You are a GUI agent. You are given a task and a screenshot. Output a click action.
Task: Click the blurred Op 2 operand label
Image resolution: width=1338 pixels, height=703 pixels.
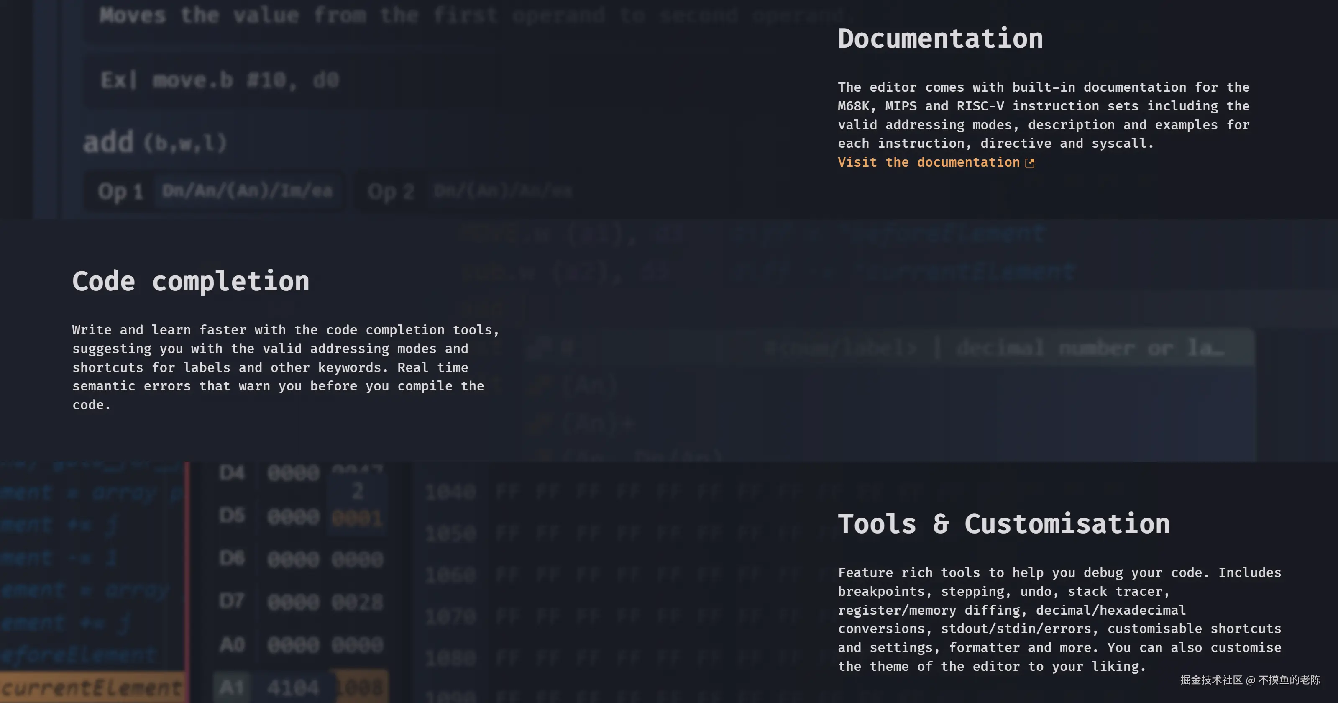point(391,192)
